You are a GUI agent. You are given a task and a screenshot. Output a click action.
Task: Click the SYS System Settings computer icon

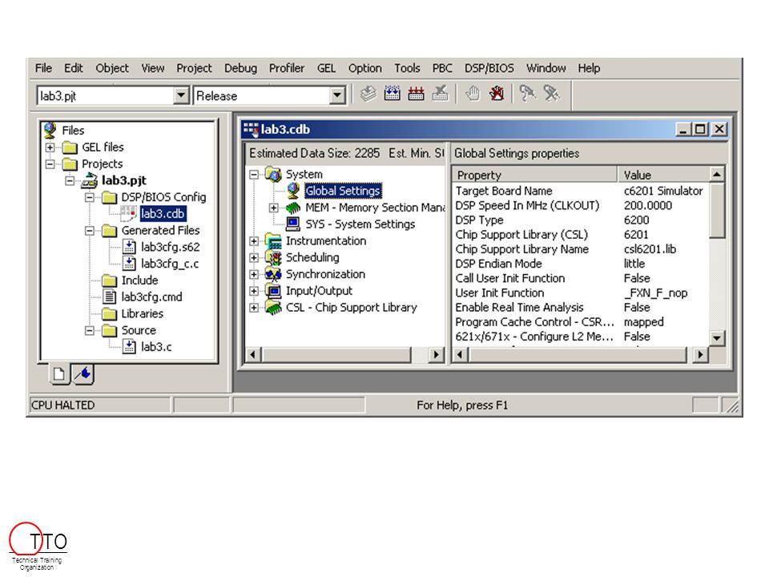coord(293,224)
